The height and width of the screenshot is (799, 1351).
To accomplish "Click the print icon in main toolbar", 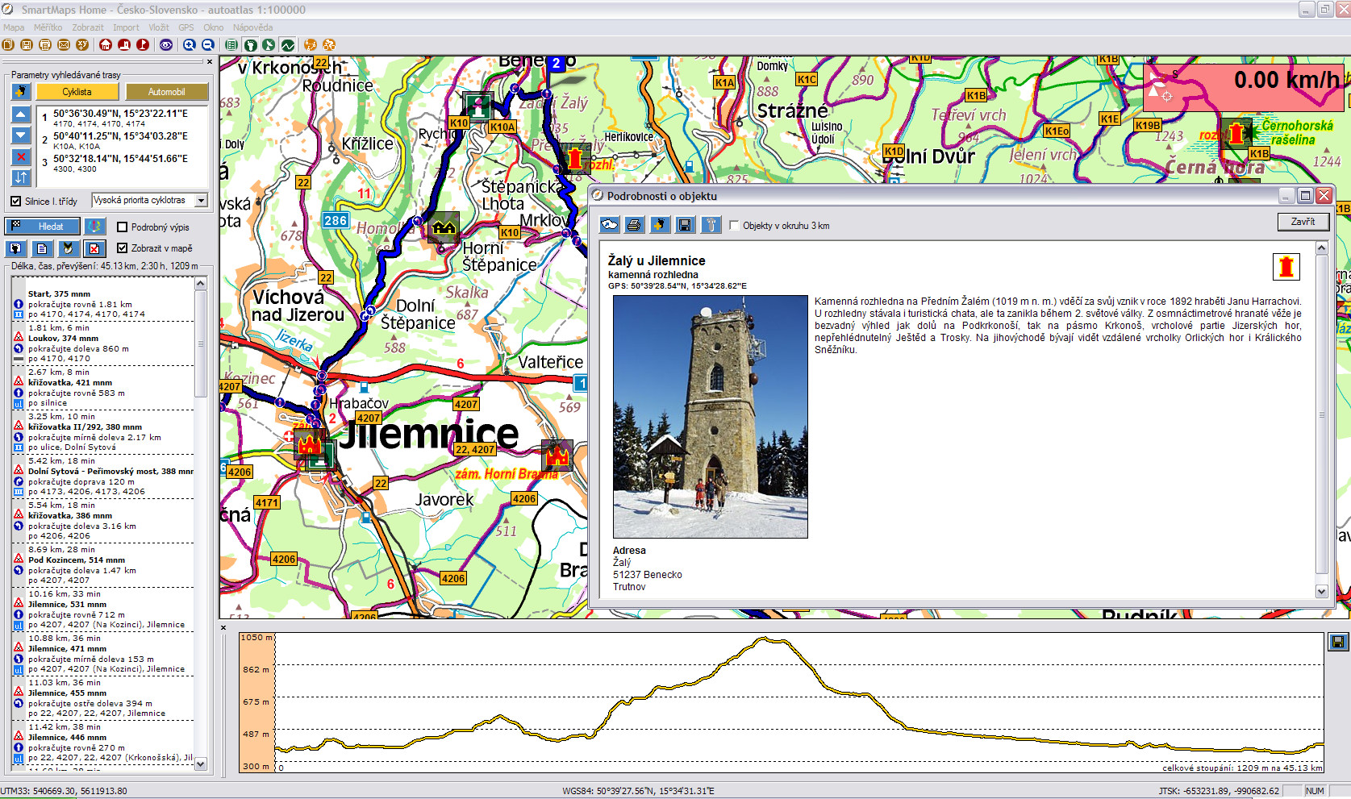I will point(45,45).
